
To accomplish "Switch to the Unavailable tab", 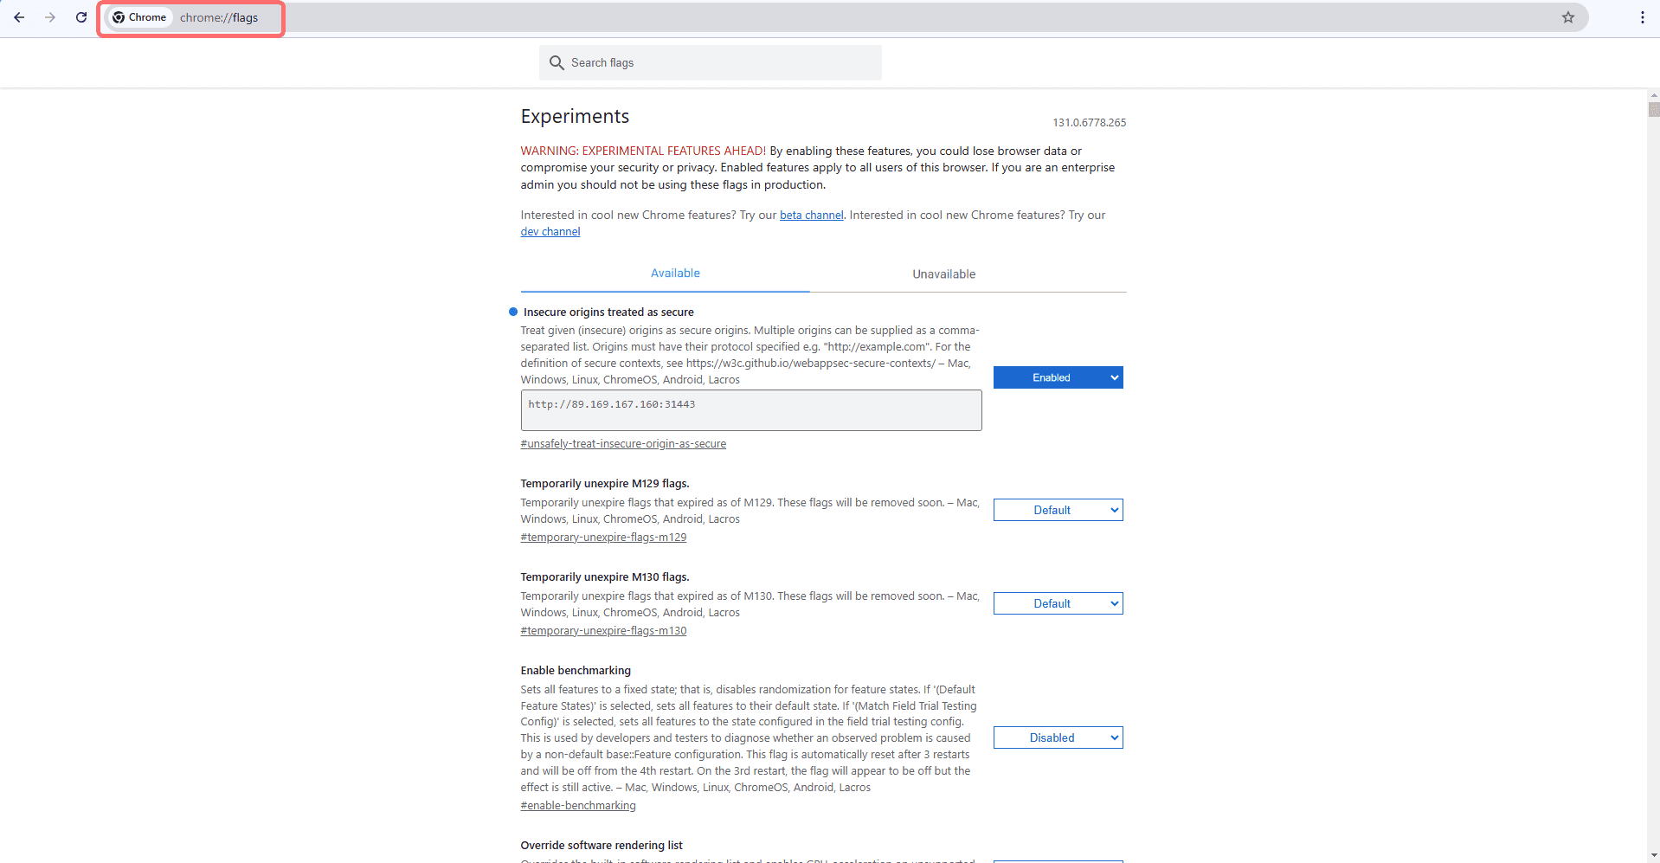I will pos(943,274).
